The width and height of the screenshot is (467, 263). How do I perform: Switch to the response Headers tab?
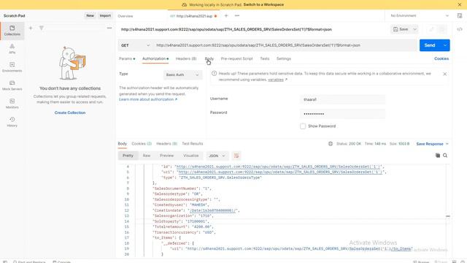166,144
